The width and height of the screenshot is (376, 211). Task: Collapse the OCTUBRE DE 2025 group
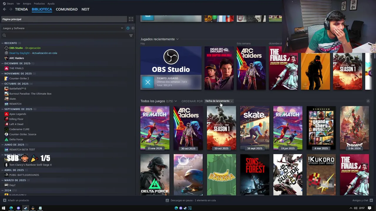pos(2,84)
